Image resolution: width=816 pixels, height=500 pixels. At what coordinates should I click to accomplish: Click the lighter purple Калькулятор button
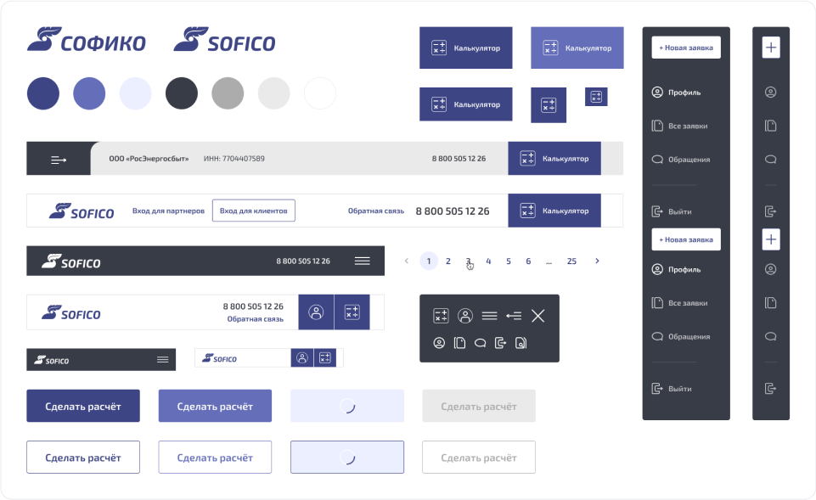tap(577, 48)
